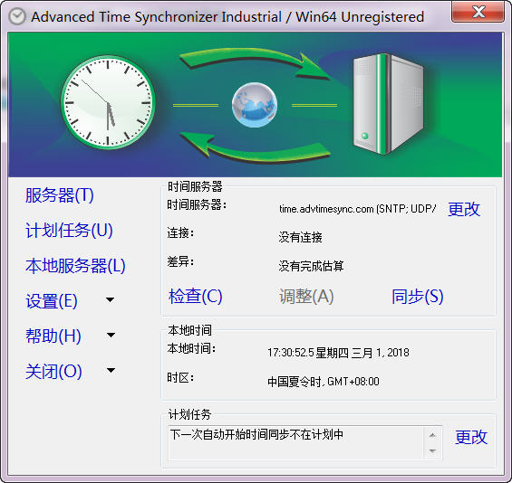Click the server tower graphic in banner
The height and width of the screenshot is (483, 512).
[x=388, y=104]
